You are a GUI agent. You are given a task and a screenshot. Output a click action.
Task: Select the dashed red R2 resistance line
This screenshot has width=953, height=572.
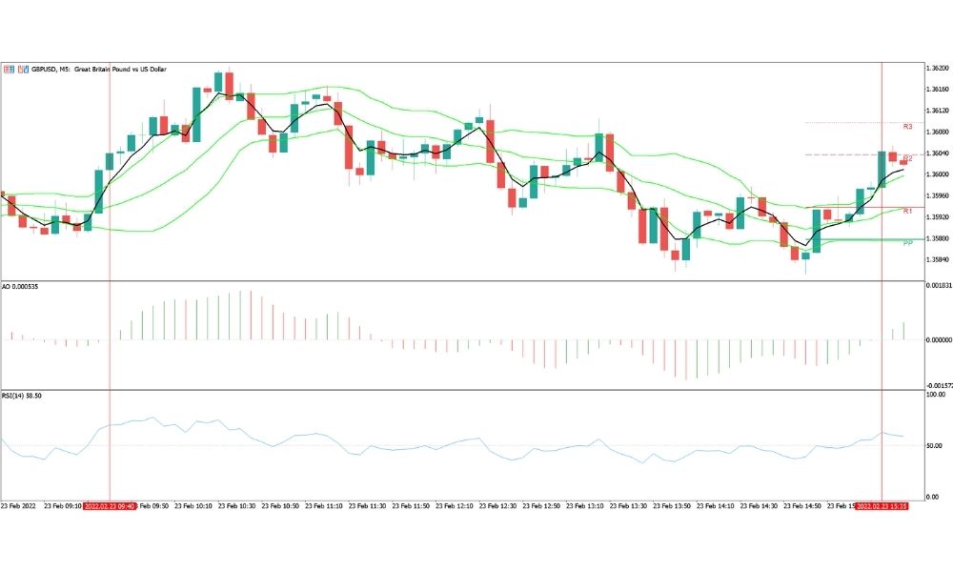pos(839,153)
